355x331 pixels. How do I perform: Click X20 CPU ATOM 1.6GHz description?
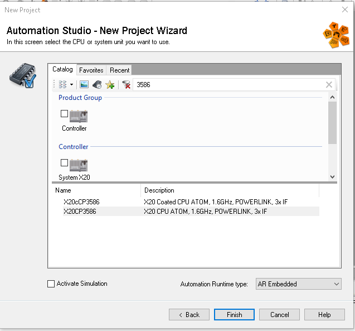(205, 212)
